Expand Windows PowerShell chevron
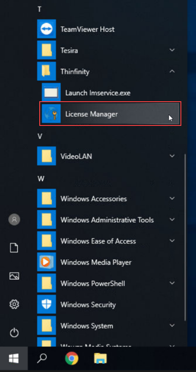 coord(172,283)
